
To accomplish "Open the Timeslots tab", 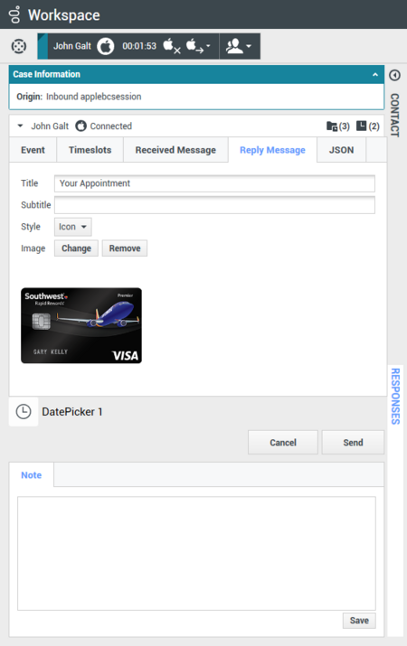I will [x=90, y=150].
